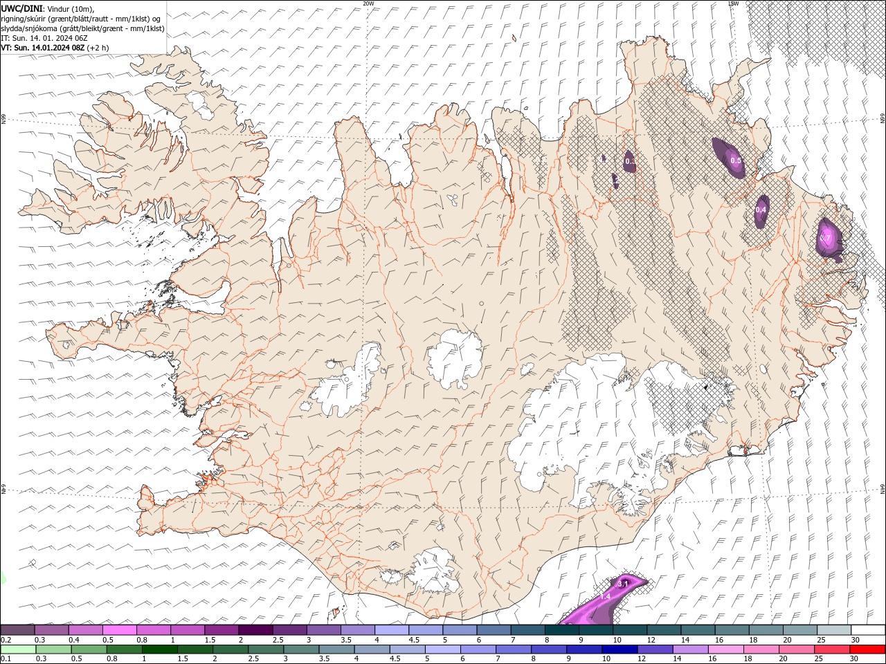Click the pale green 0.1 swatch in the lower legend
Image resolution: width=886 pixels, height=664 pixels.
tap(18, 649)
